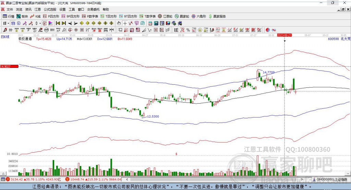Click the Bt=11.6049 value
This screenshot has width=351, height=190.
pyautogui.click(x=125, y=39)
